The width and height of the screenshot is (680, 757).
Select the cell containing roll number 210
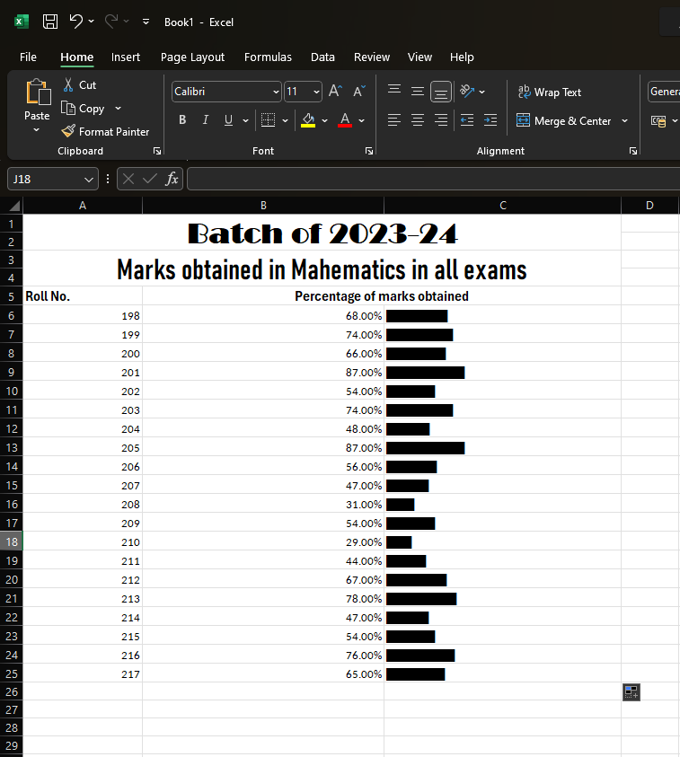83,541
